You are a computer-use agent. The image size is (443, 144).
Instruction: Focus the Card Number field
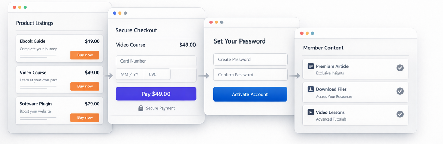156,61
